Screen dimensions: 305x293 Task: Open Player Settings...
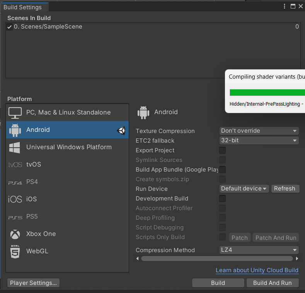(x=34, y=283)
